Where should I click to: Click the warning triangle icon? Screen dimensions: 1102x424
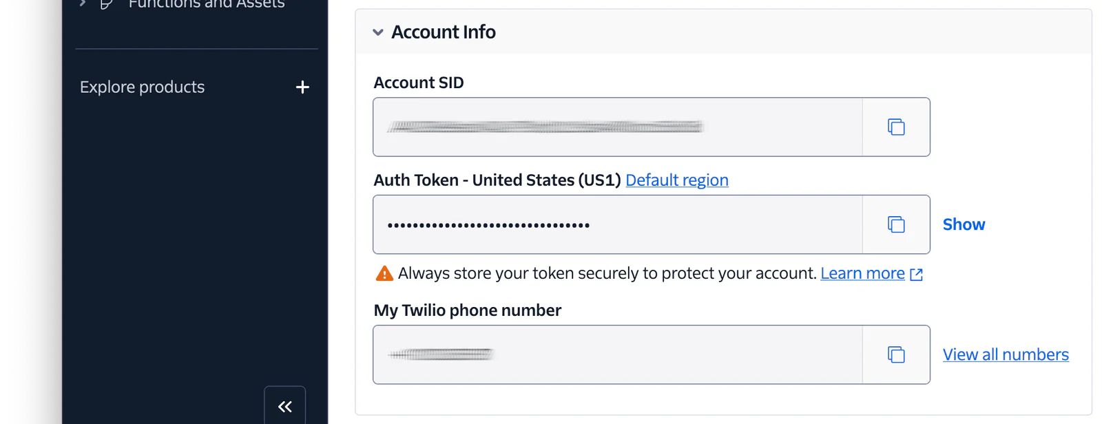tap(384, 273)
